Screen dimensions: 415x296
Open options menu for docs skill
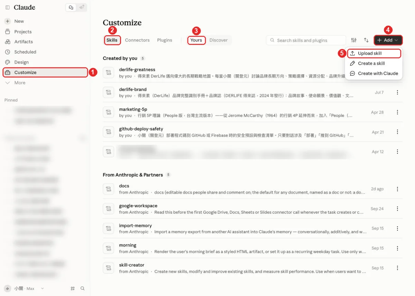(x=397, y=189)
